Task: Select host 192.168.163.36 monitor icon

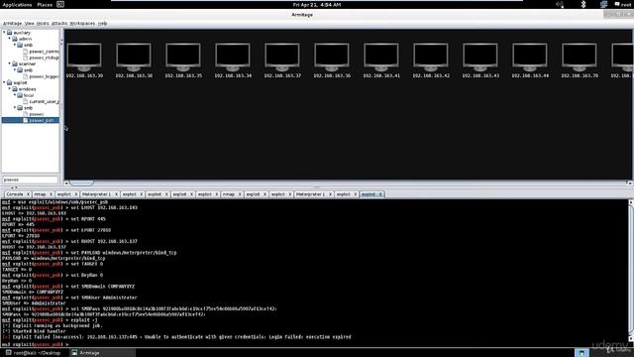Action: (x=332, y=57)
